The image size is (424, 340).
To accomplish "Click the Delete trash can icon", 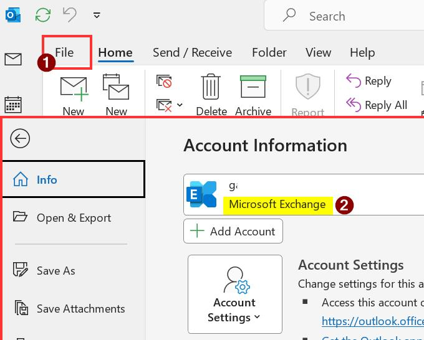I will (x=211, y=87).
